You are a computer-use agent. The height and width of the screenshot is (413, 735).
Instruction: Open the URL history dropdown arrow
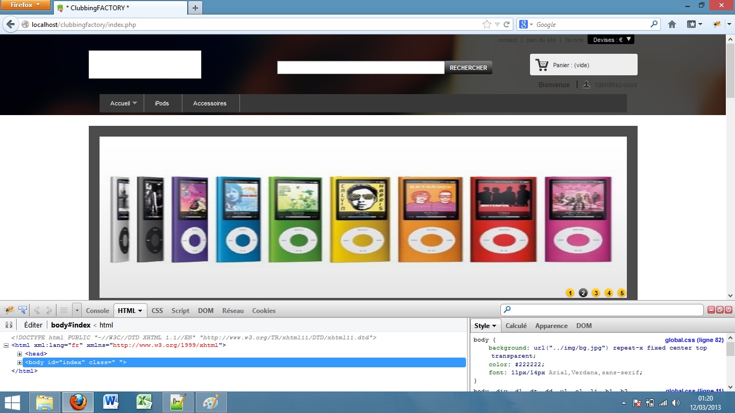498,25
